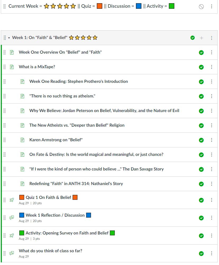The image size is (219, 265).
Task: Open "There is no such thing as atheism."
Action: (x=62, y=96)
